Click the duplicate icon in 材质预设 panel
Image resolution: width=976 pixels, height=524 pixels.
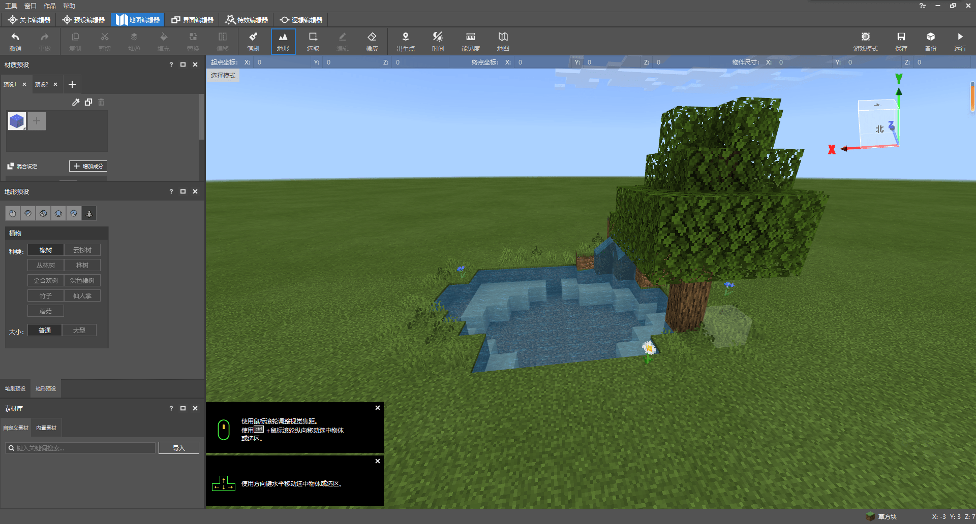tap(88, 102)
